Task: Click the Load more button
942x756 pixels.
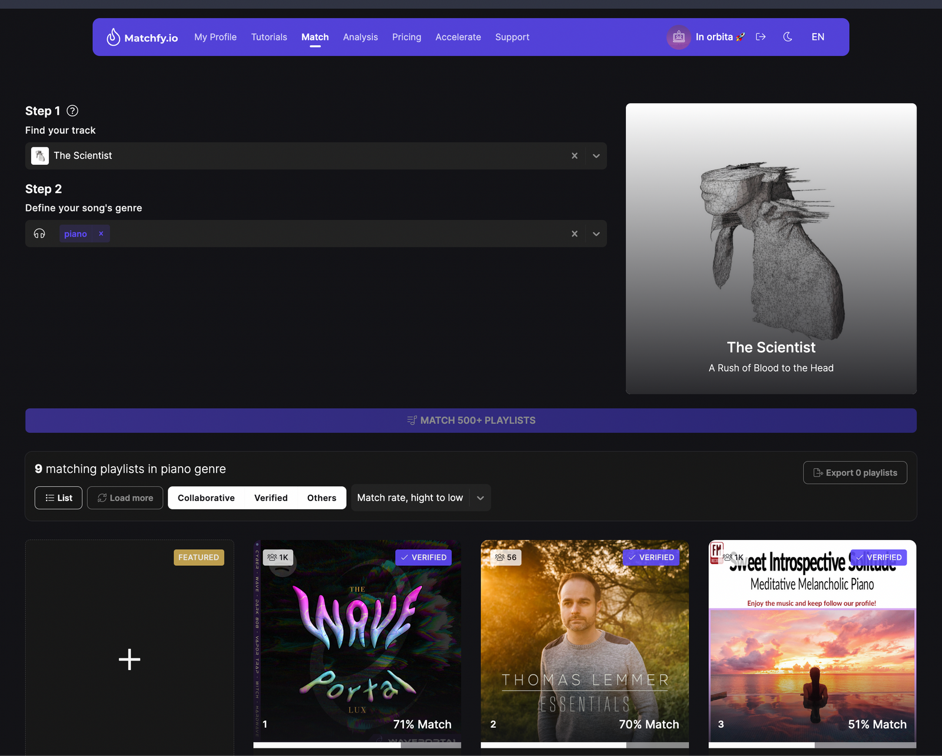Action: [124, 498]
